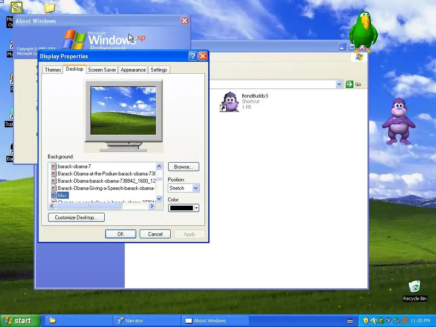Viewport: 436px width, 327px height.
Task: Switch to About Windows in the taskbar
Action: 215,321
